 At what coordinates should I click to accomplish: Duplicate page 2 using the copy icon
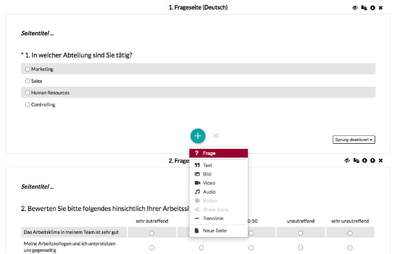[356, 160]
